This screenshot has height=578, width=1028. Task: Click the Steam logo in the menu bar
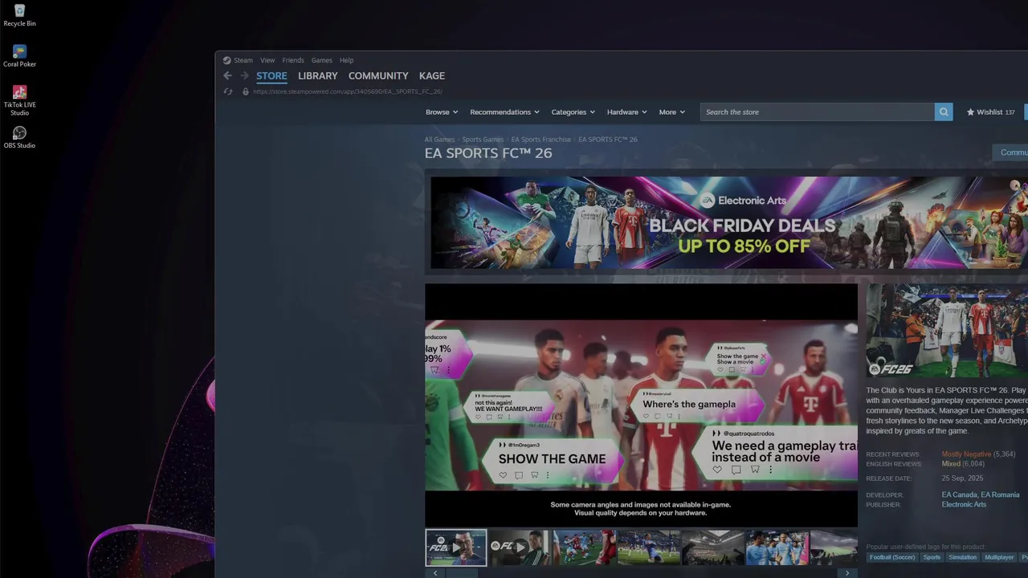click(x=226, y=60)
